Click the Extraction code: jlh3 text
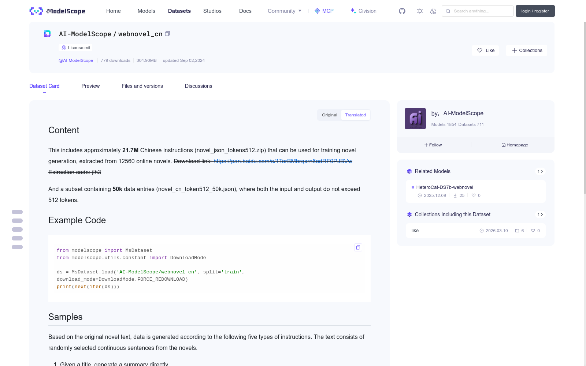This screenshot has width=586, height=366. point(75,172)
